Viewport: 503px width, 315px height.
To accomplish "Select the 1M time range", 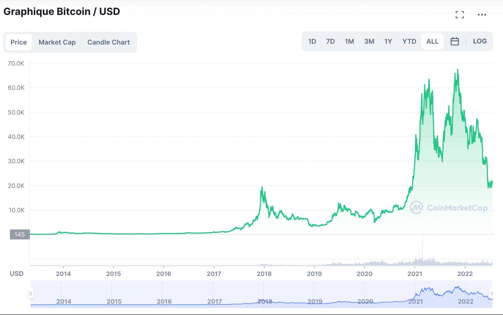I will (349, 41).
